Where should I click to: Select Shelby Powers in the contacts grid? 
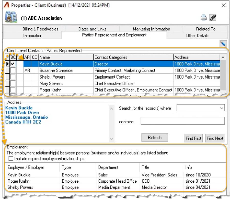(x=112, y=77)
